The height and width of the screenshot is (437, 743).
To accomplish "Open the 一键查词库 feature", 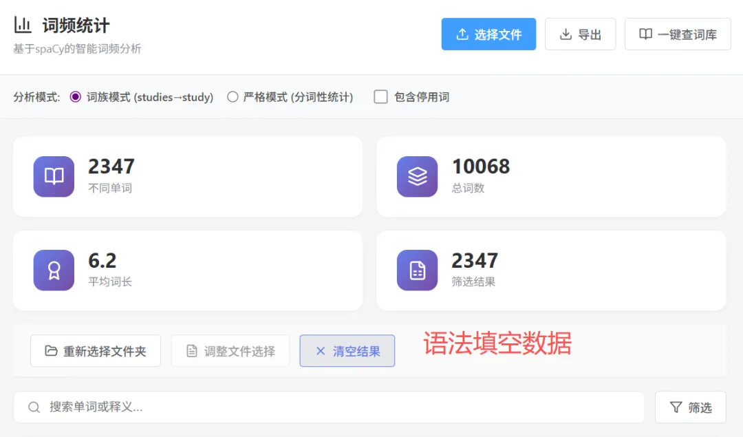I will (x=677, y=34).
